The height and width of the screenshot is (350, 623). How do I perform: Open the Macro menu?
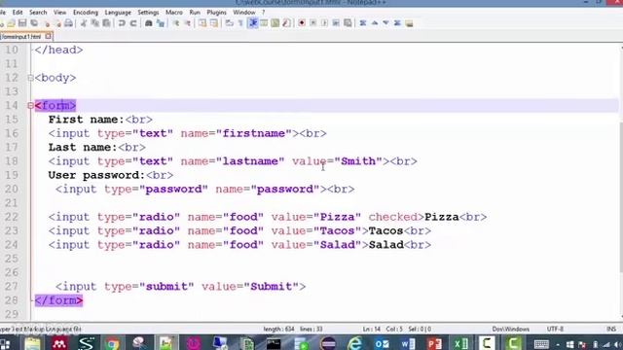point(174,13)
